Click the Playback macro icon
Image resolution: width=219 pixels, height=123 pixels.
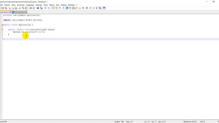pyautogui.click(x=93, y=8)
